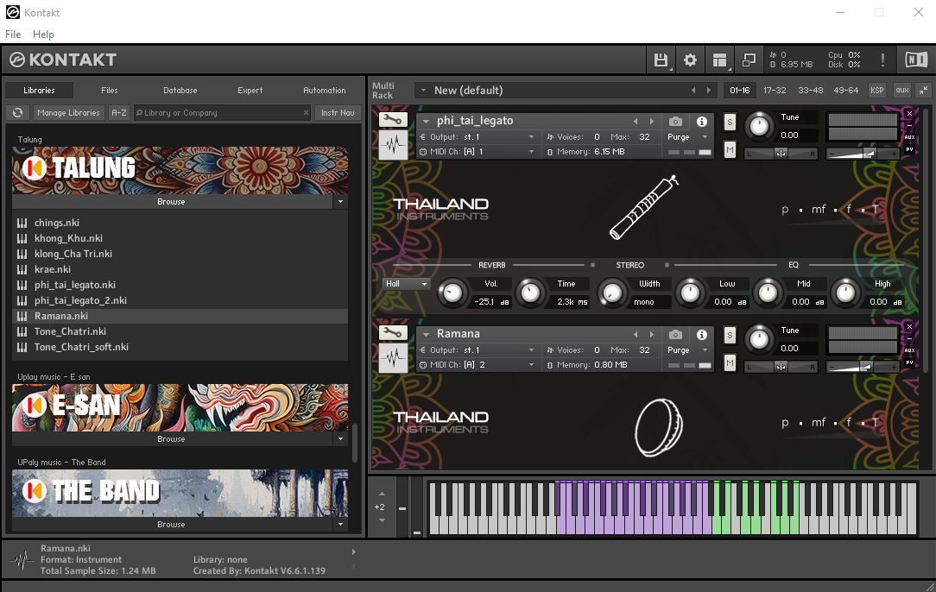Open Ramana snapshot camera icon
This screenshot has height=592, width=936.
pos(675,334)
